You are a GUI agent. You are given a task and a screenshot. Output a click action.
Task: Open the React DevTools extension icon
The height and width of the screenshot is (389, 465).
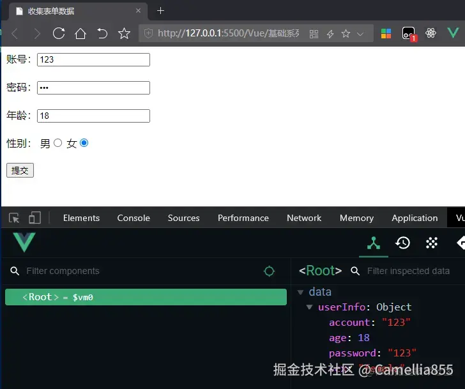coord(431,33)
